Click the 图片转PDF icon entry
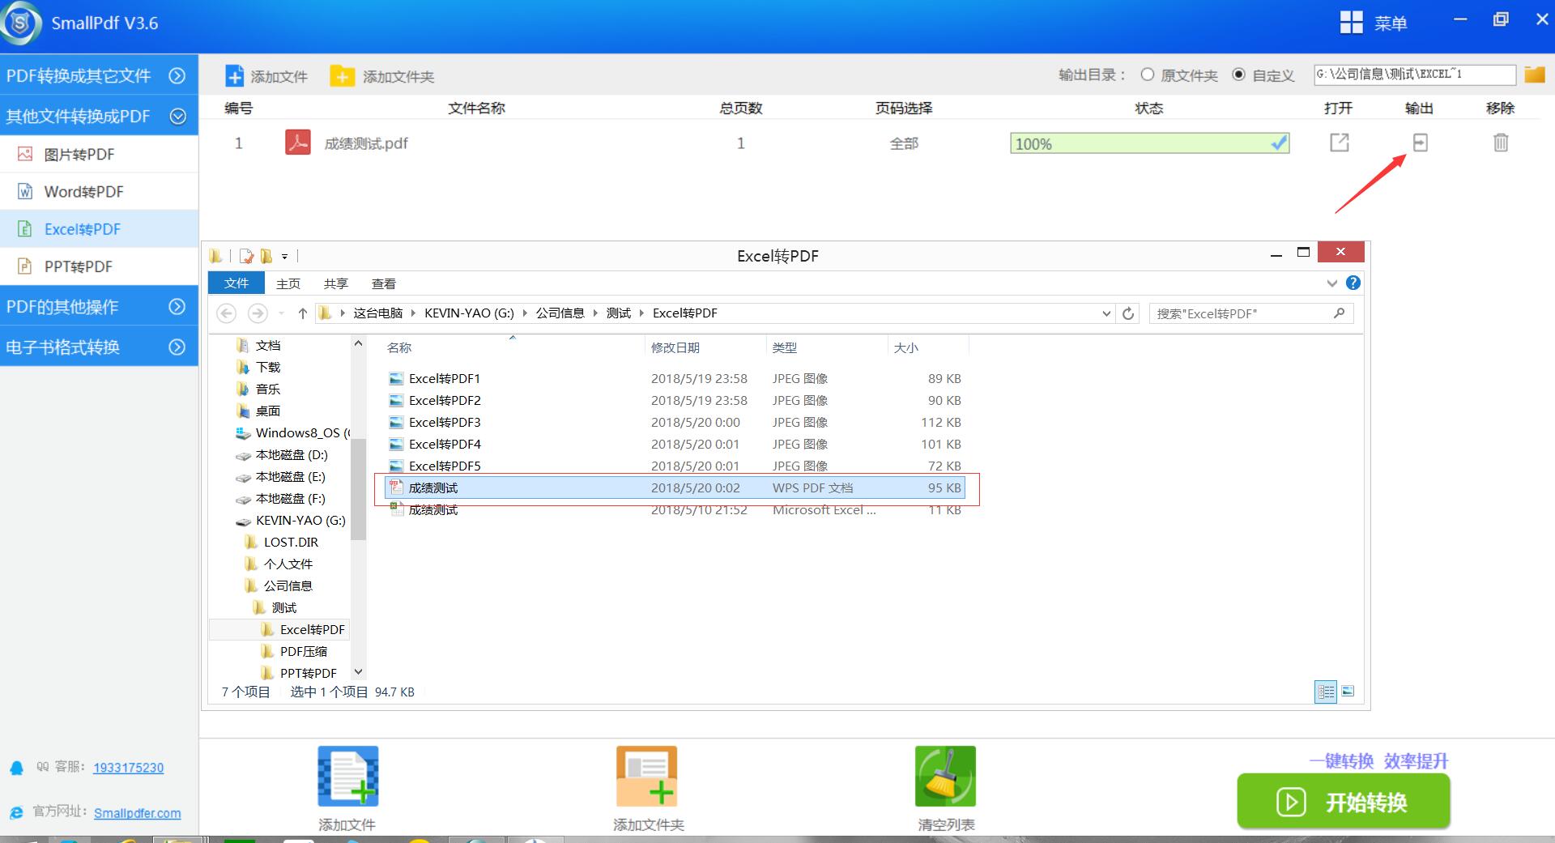1555x843 pixels. (25, 154)
